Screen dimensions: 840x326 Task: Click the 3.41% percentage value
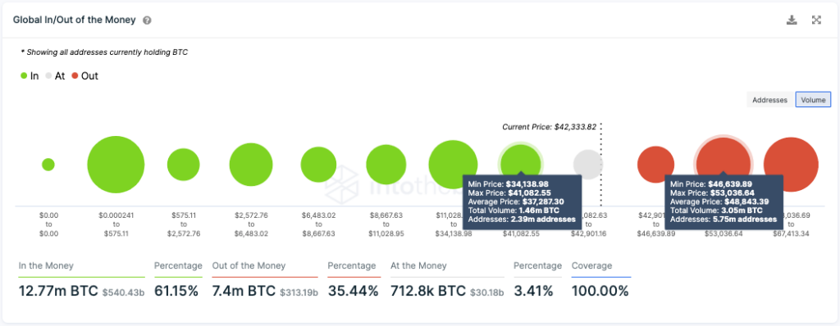(x=533, y=292)
